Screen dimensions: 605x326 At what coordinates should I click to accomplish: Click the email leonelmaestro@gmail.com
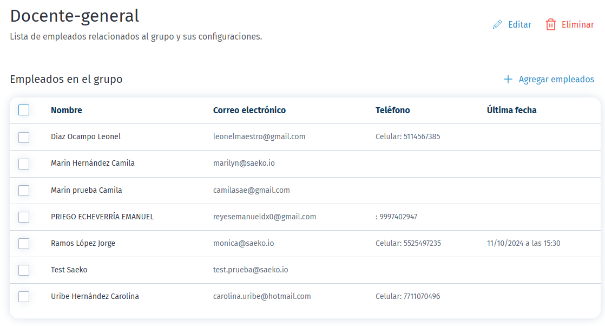coord(258,137)
